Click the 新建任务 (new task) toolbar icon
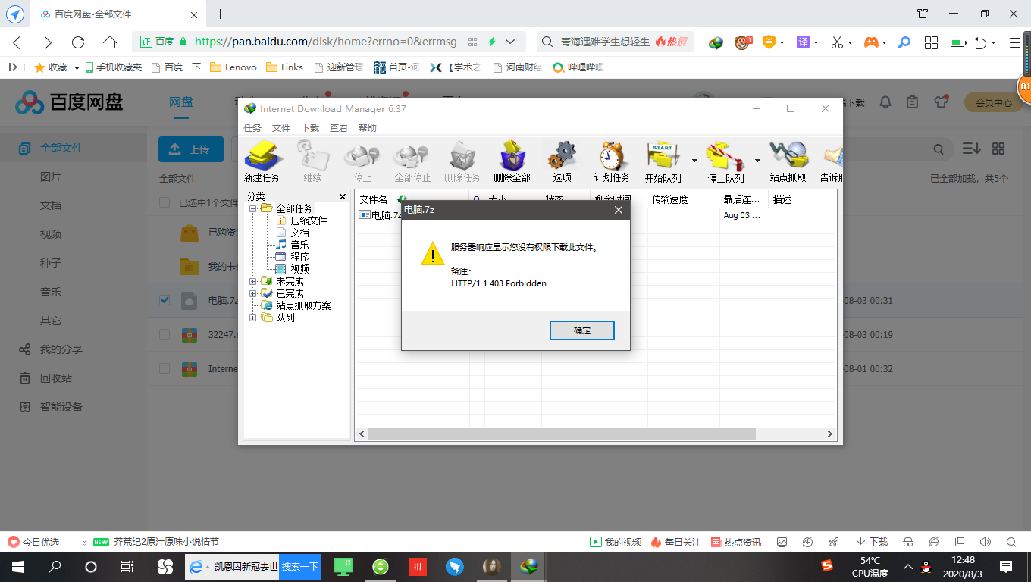1031x582 pixels. point(262,162)
